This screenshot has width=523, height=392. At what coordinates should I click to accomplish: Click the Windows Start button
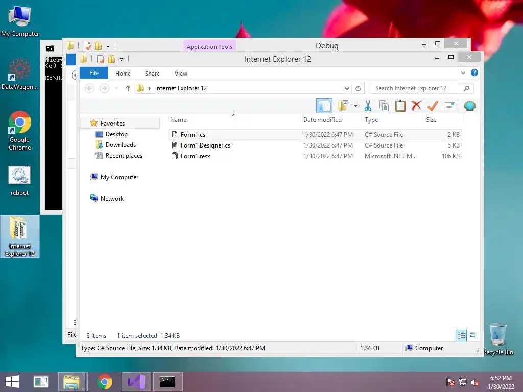pyautogui.click(x=12, y=382)
